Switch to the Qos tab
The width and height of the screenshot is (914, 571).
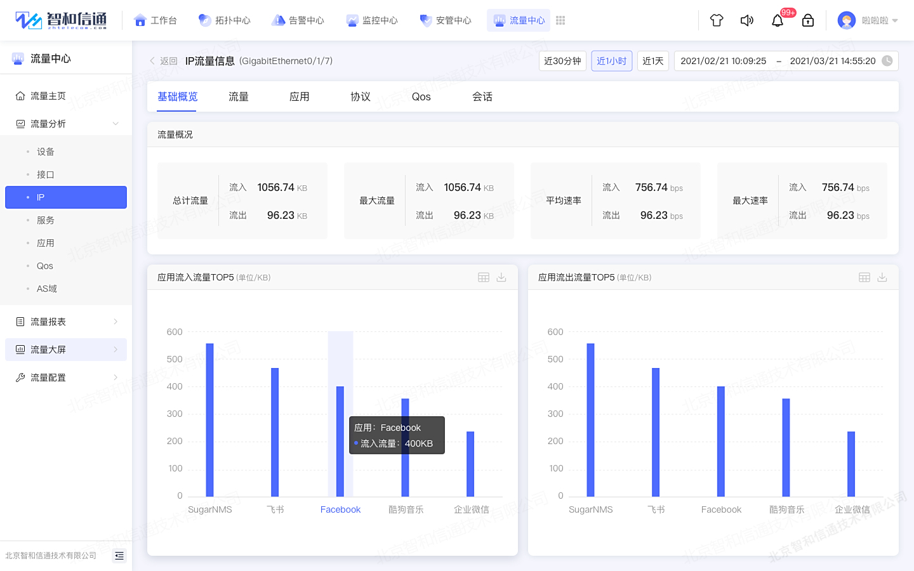(x=421, y=96)
